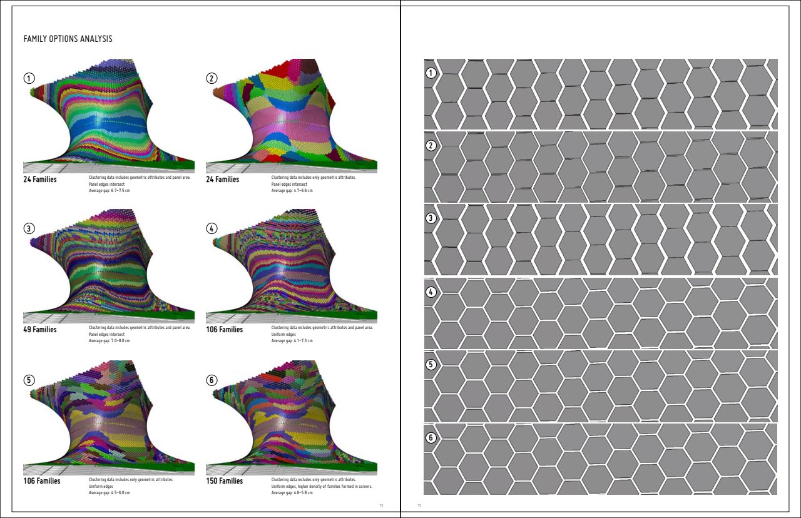Select the option 3 colored surface rendering
This screenshot has height=518, width=801.
(x=109, y=266)
